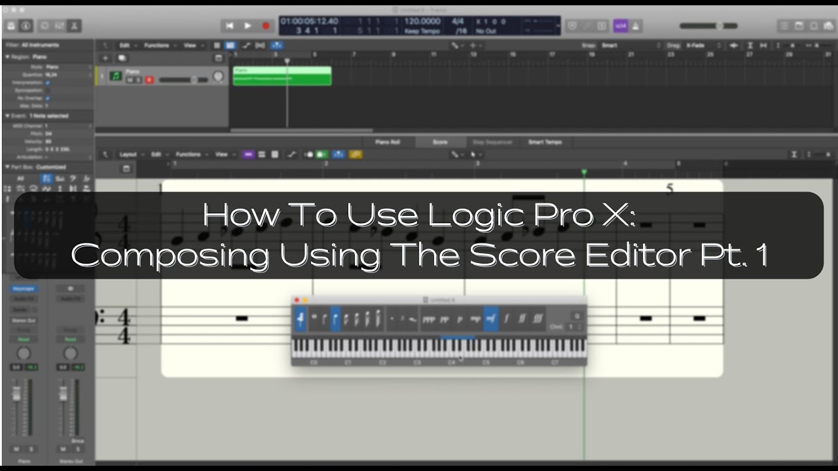Select the whole note length in Step Input
This screenshot has width=838, height=471.
pos(314,319)
